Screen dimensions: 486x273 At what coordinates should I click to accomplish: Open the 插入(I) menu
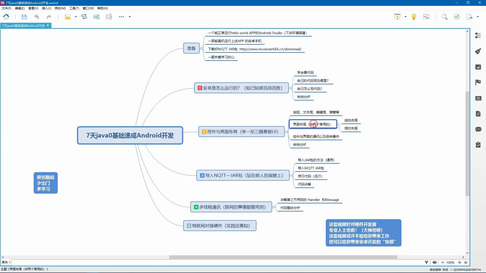point(46,8)
